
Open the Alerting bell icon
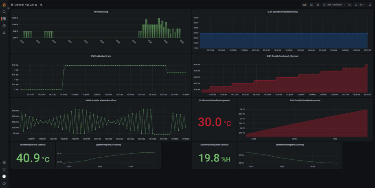pyautogui.click(x=4, y=33)
